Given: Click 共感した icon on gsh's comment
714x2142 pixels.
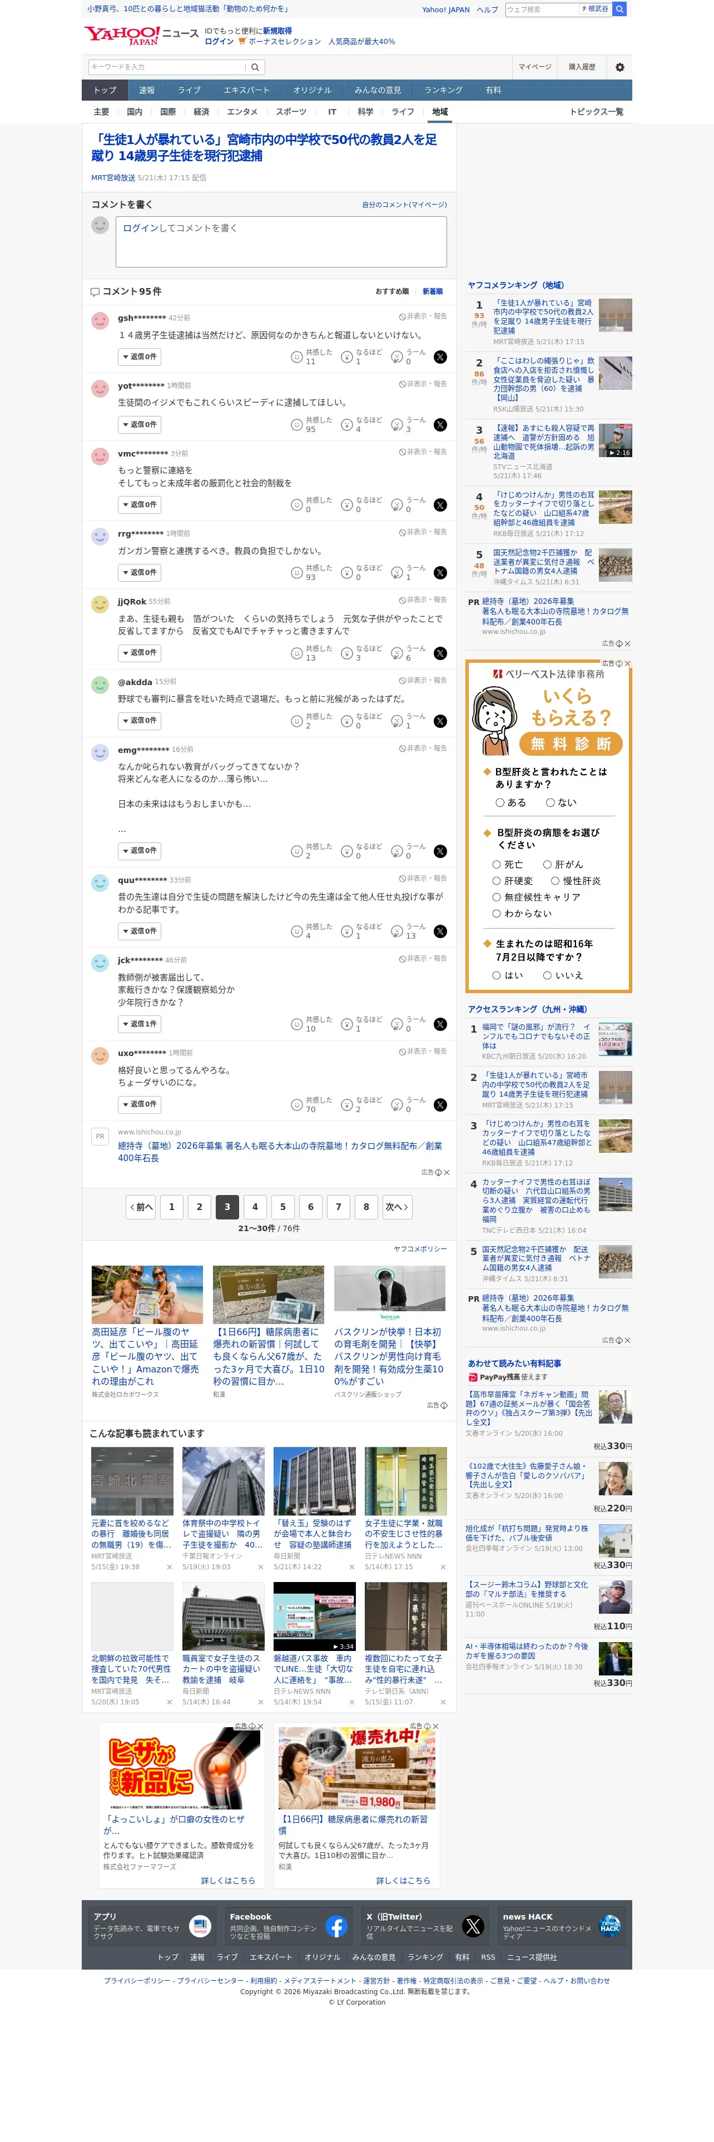Looking at the screenshot, I should click(296, 357).
